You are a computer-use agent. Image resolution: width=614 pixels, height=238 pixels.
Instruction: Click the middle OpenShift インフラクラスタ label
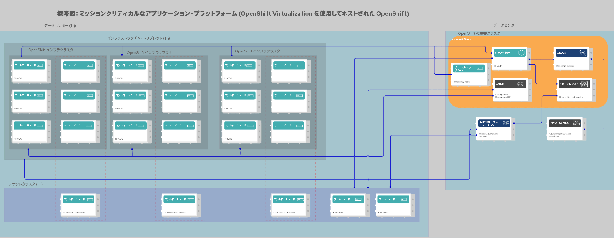click(x=149, y=53)
